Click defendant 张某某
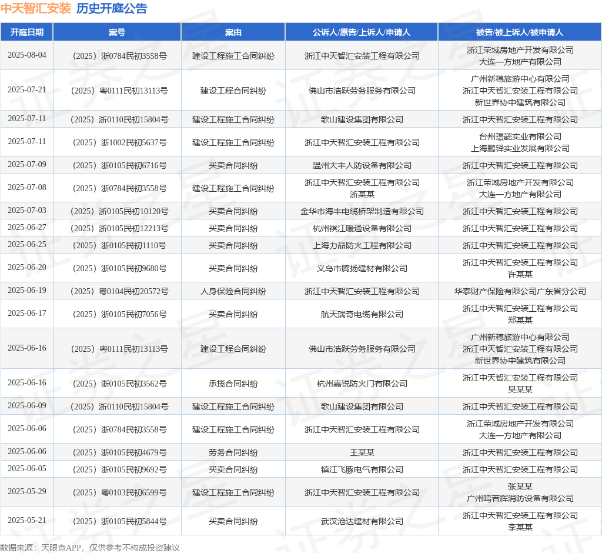 pos(520,487)
